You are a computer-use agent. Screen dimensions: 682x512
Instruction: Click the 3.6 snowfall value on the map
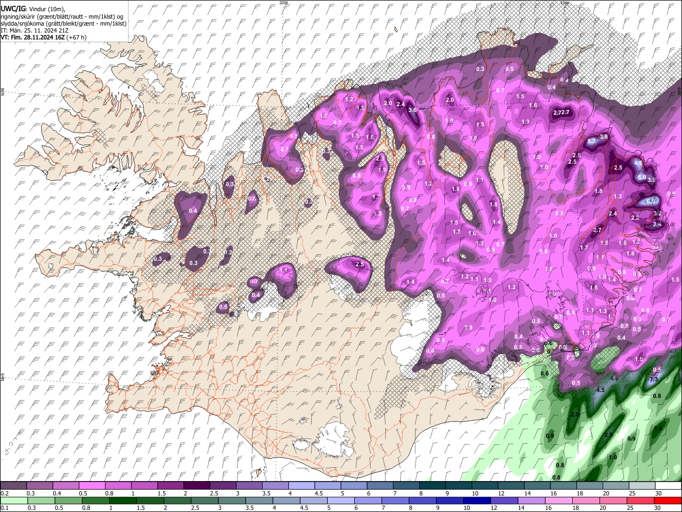[x=412, y=110]
